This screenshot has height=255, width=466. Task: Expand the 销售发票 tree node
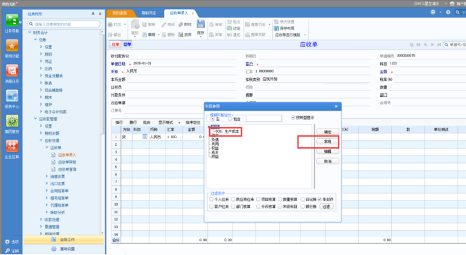click(x=46, y=176)
